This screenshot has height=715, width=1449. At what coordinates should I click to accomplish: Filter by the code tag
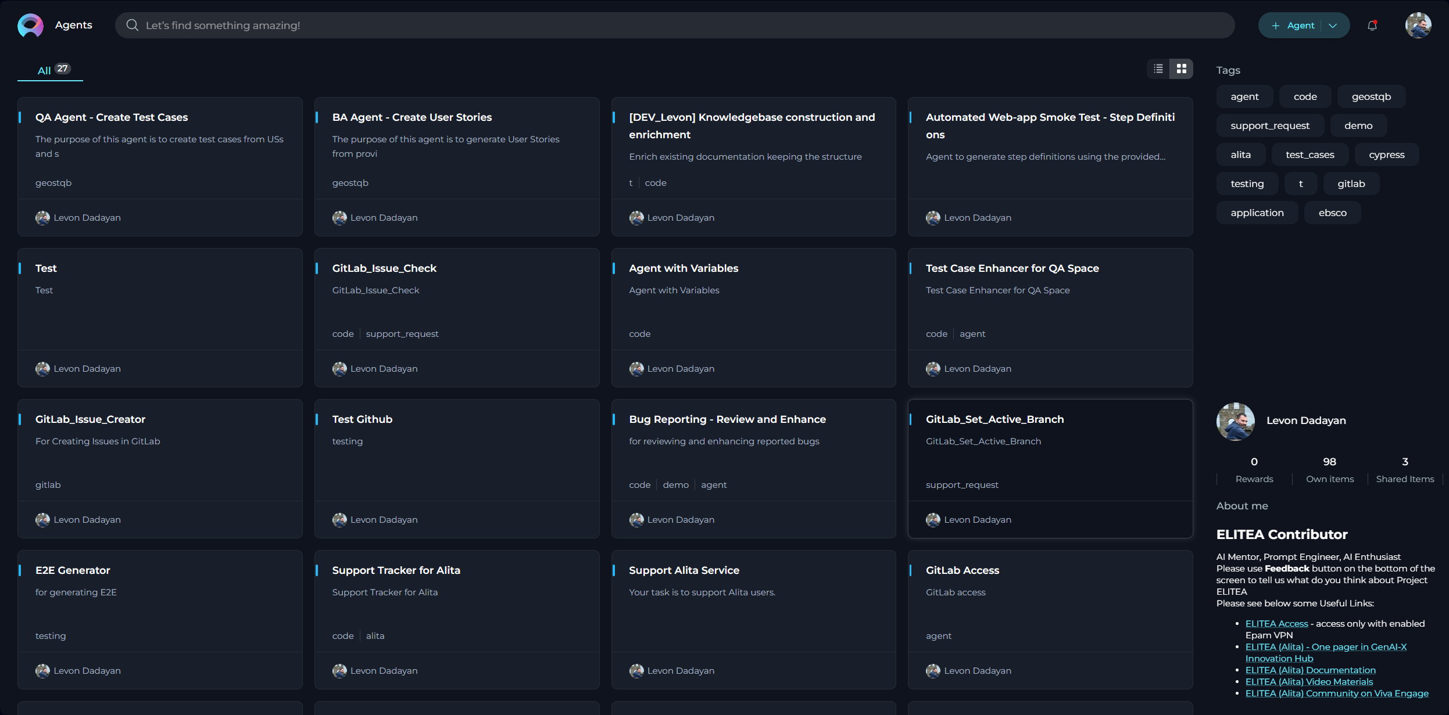pyautogui.click(x=1305, y=97)
